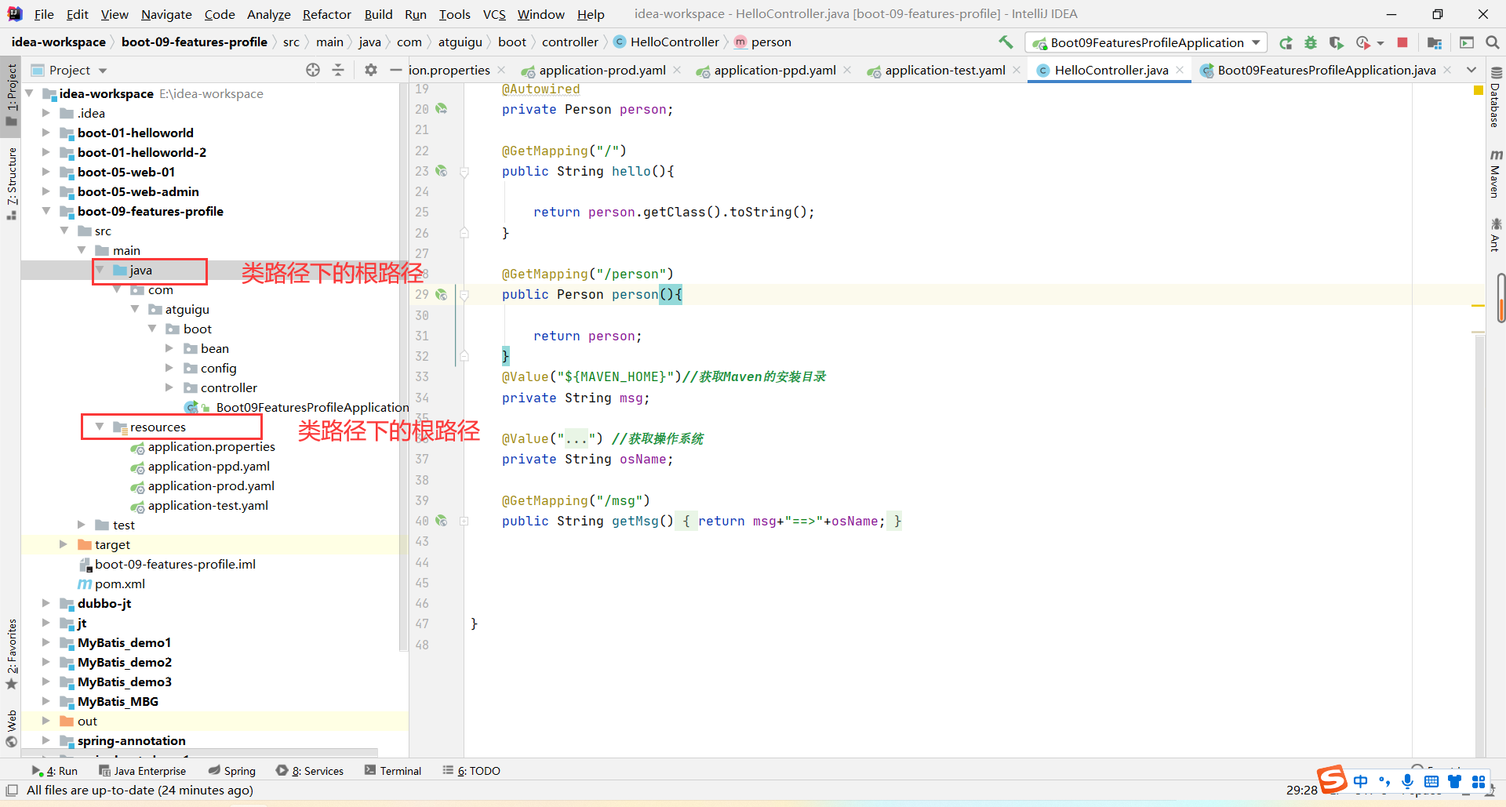Switch to application-prod.yaml editor tab
Screen dimensions: 1506x807
602,70
